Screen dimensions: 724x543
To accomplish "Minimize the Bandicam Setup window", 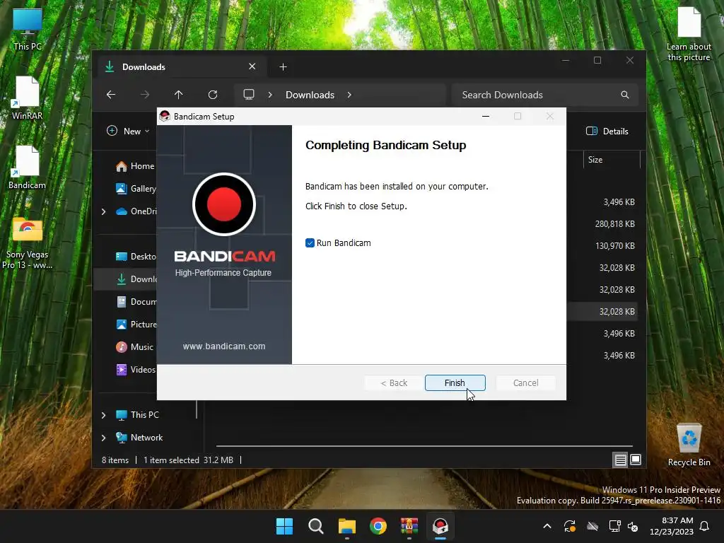I will click(485, 117).
